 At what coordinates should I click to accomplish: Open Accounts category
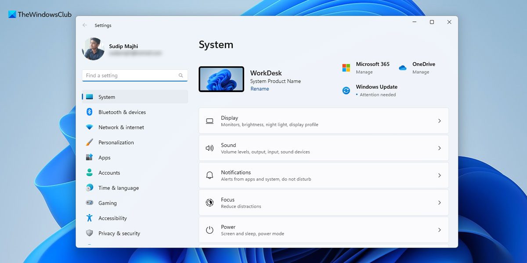135,173
